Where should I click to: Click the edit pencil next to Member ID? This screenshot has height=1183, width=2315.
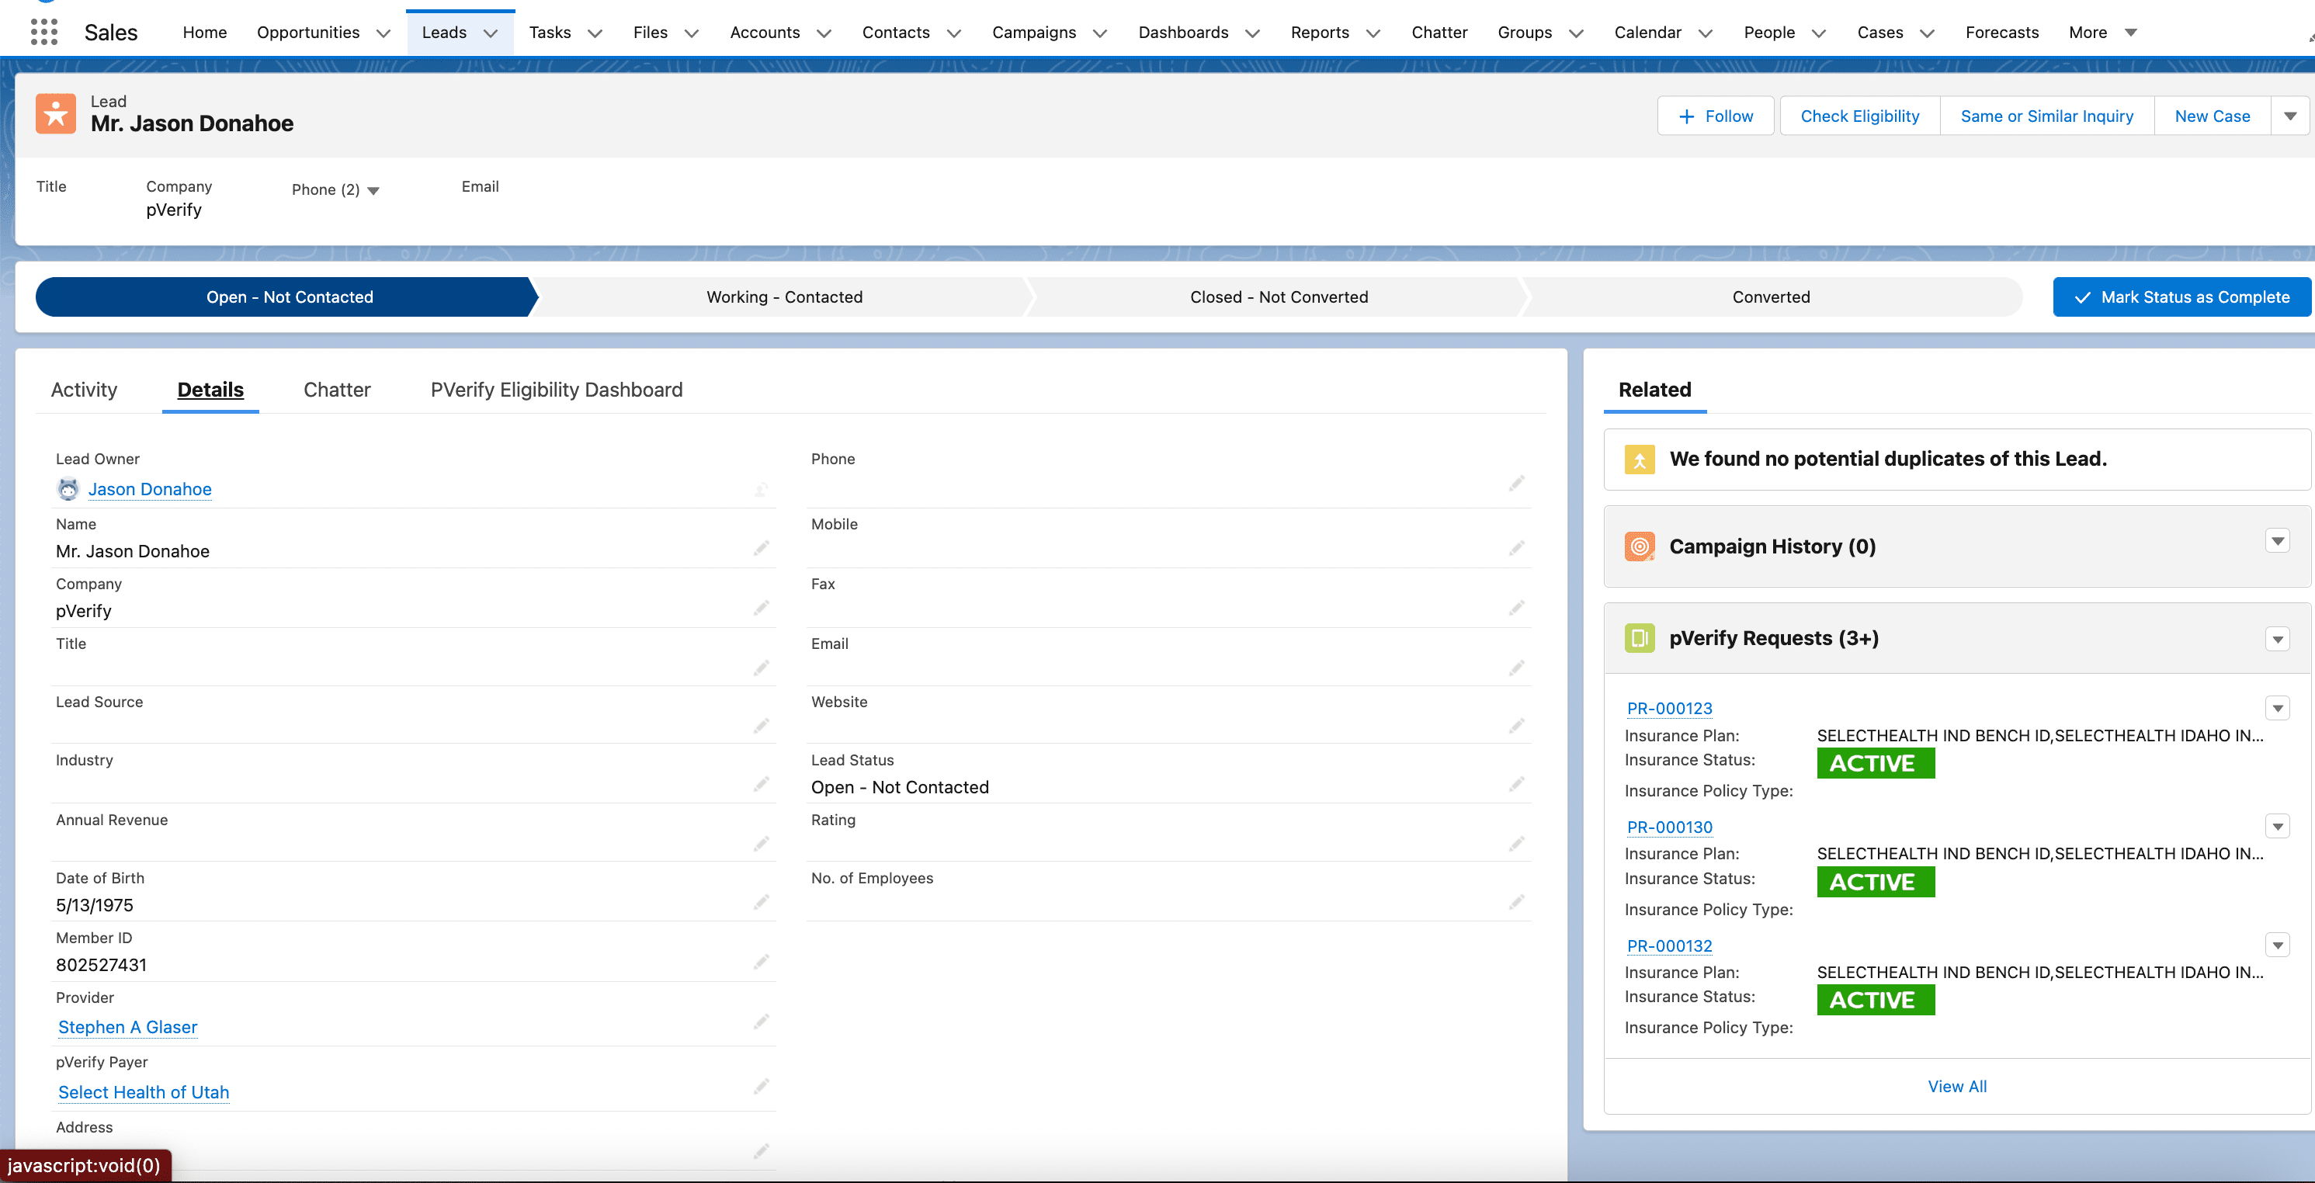pyautogui.click(x=761, y=962)
